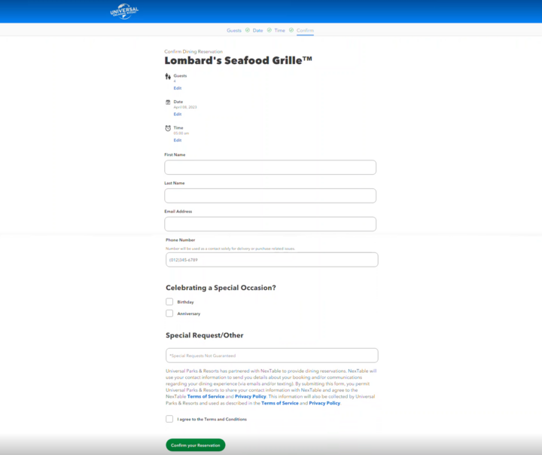Image resolution: width=542 pixels, height=455 pixels.
Task: Focus the First Name field
Action: click(x=270, y=167)
